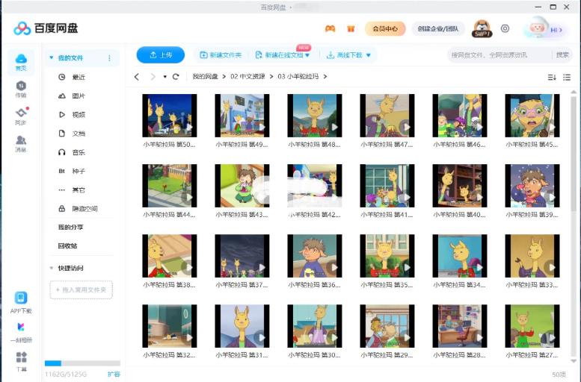Click the 创建企业/团队 button

coord(438,28)
